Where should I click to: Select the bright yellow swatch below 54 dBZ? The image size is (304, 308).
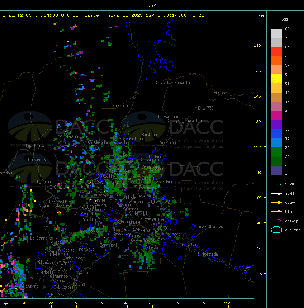click(x=276, y=79)
